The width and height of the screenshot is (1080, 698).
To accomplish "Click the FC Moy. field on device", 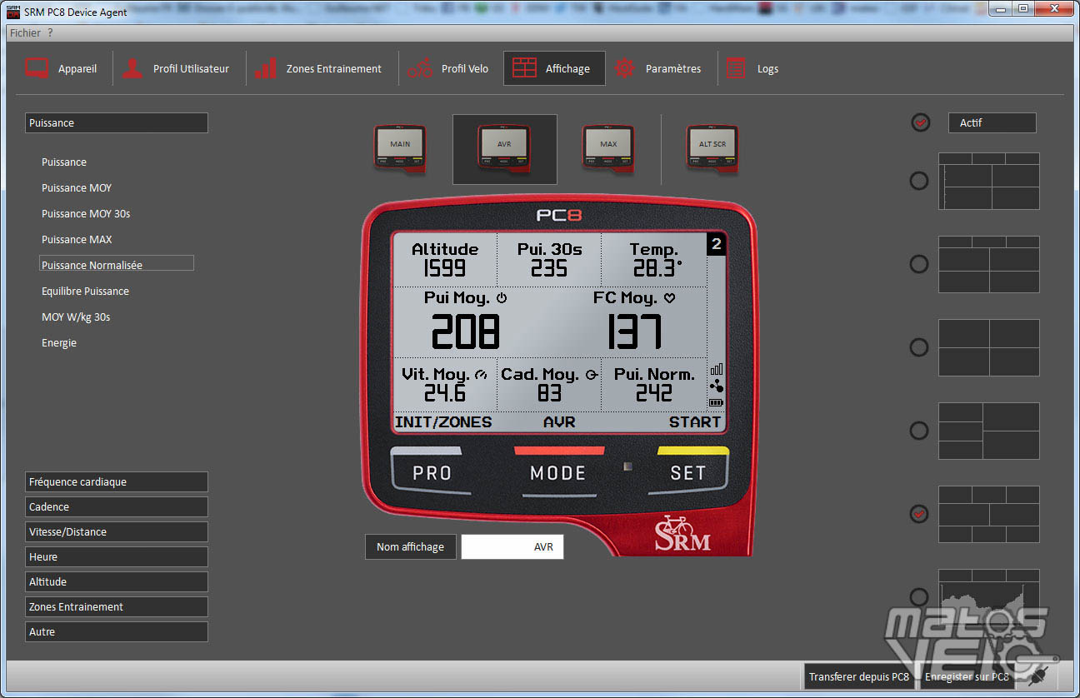I will click(633, 321).
